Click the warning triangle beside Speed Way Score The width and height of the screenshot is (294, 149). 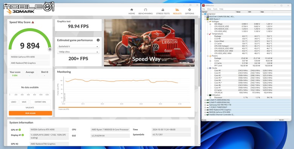[33, 22]
